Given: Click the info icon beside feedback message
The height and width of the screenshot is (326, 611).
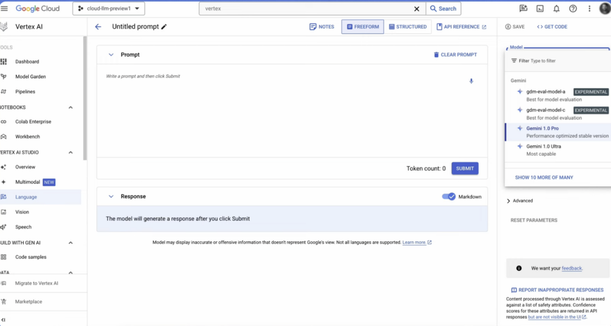Looking at the screenshot, I should click(519, 268).
